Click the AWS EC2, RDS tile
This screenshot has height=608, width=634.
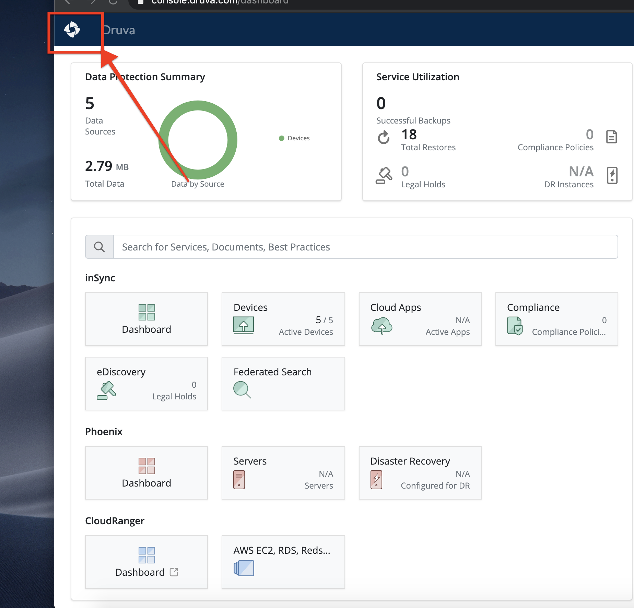(283, 562)
